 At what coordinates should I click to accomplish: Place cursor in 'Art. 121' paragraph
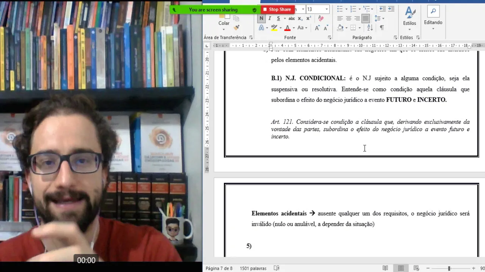point(370,129)
